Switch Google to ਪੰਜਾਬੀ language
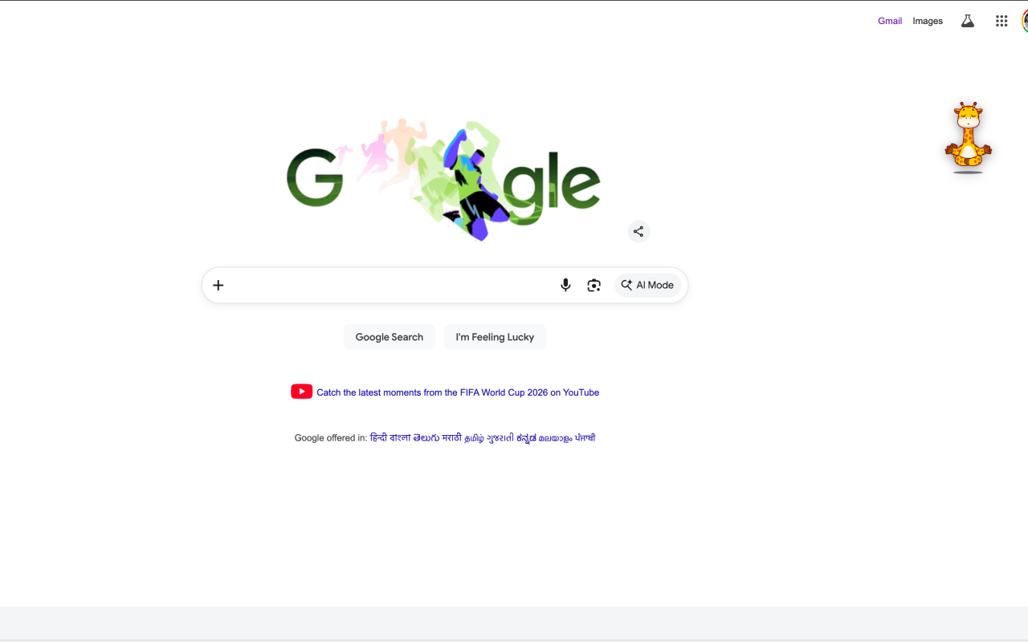Image resolution: width=1028 pixels, height=642 pixels. (x=585, y=437)
